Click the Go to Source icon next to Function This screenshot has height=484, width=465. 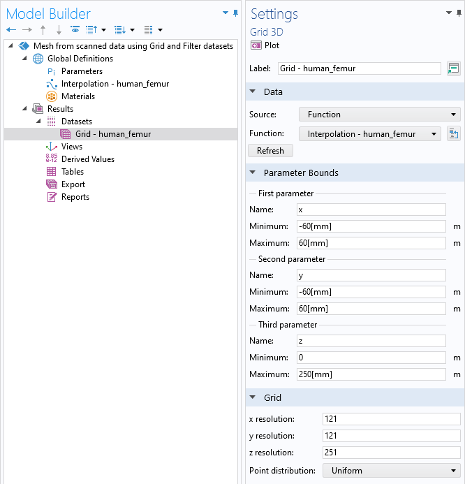[453, 134]
